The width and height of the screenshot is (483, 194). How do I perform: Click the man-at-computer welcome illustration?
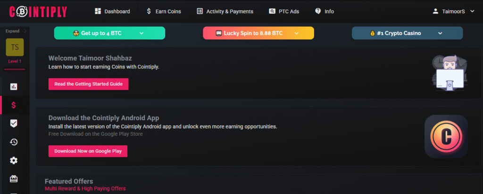pos(449,73)
